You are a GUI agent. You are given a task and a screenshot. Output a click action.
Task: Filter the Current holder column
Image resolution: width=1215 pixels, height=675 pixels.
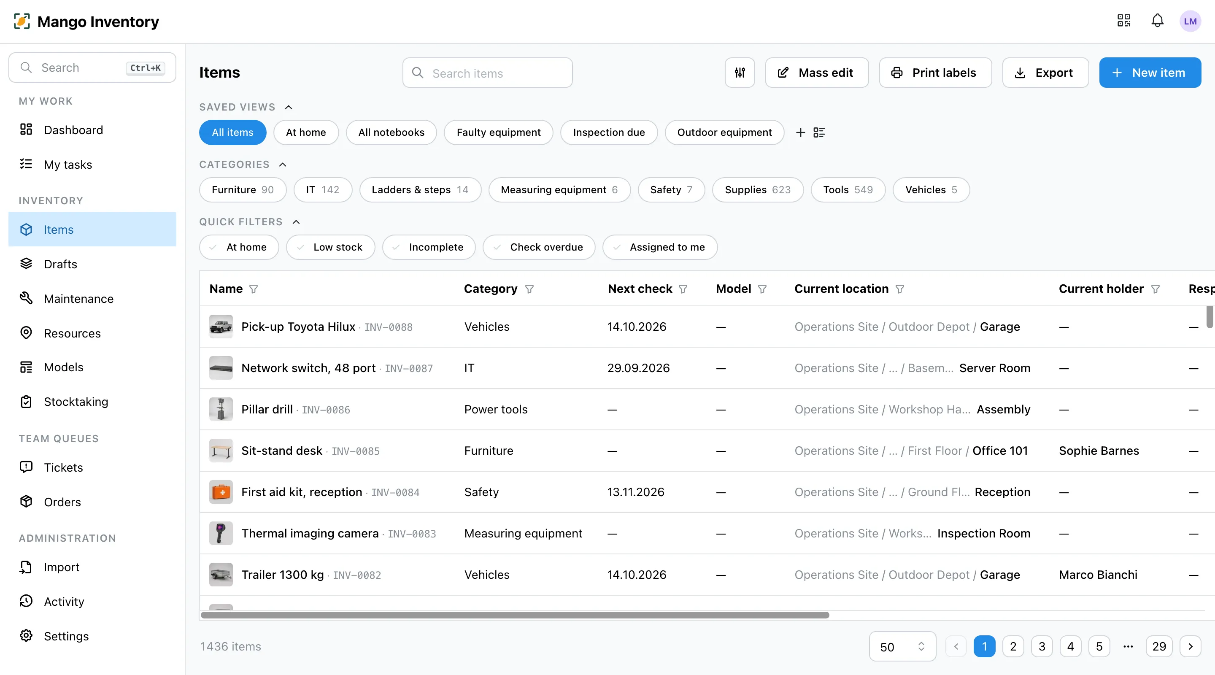[x=1156, y=289]
